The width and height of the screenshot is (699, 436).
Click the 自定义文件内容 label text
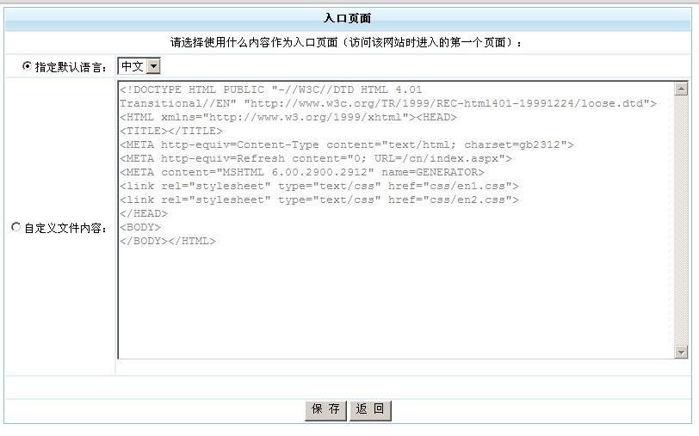click(65, 228)
